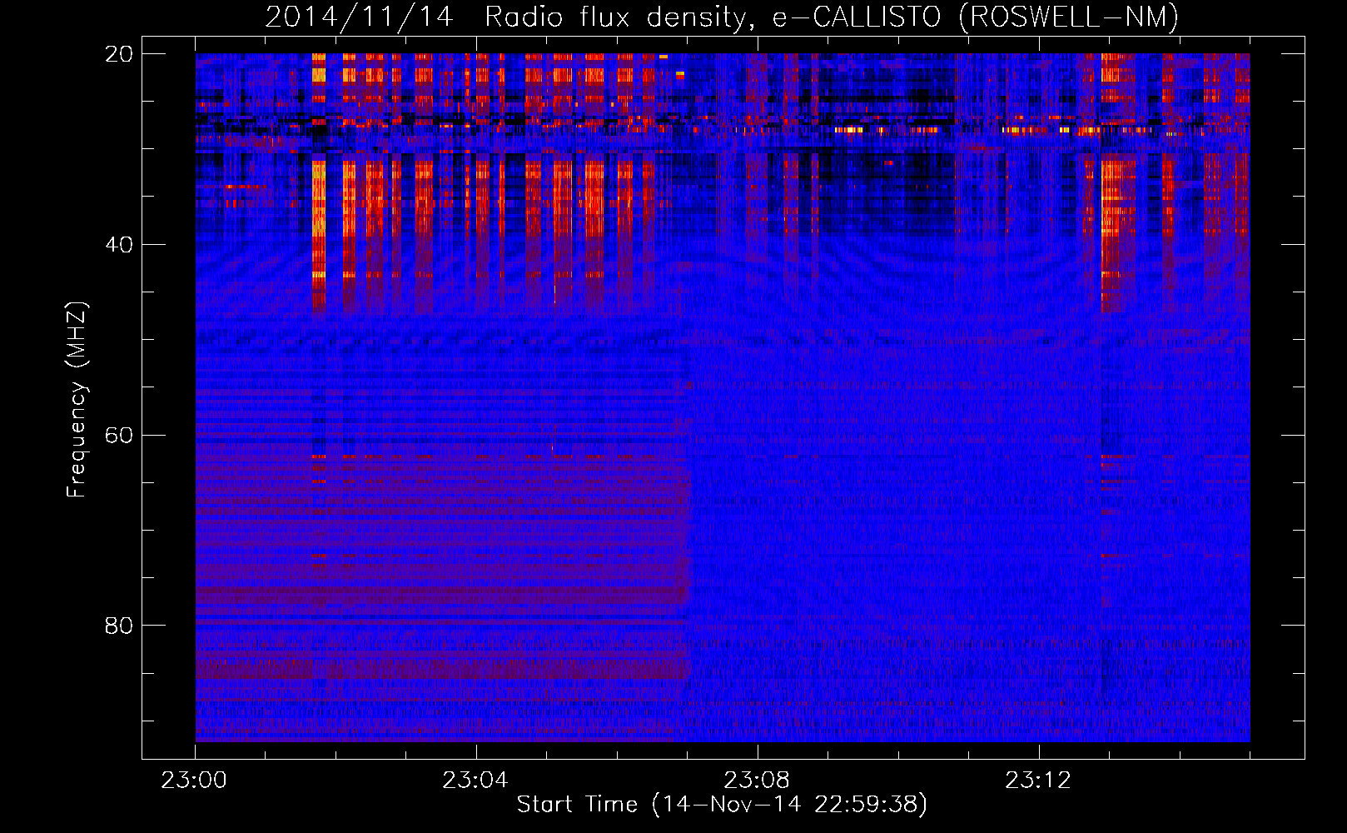Click the 23:04 time tick label
The width and height of the screenshot is (1347, 833).
tap(475, 781)
